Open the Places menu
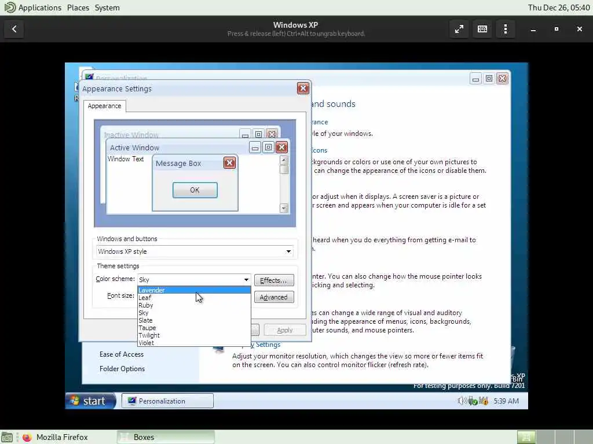Screen dimensions: 593x444 point(78,8)
